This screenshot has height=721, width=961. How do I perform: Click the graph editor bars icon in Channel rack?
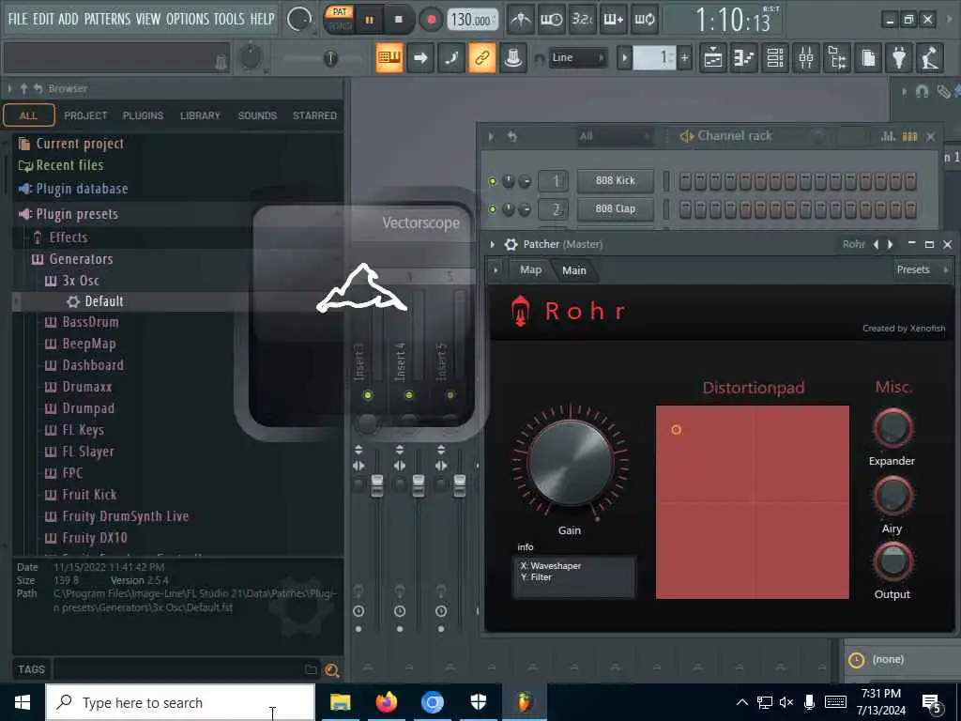tap(888, 136)
